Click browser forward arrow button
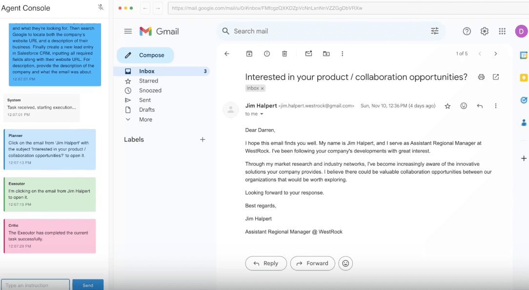Screen dimensions: 529x290 [158, 8]
